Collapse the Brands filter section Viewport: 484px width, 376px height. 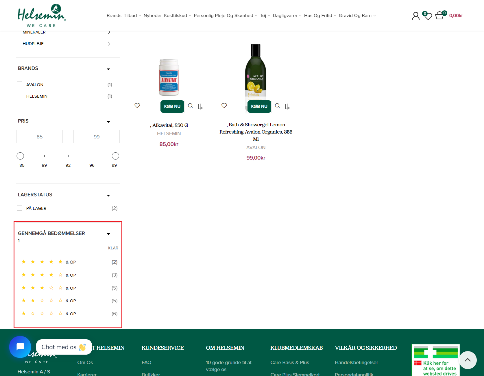[108, 69]
